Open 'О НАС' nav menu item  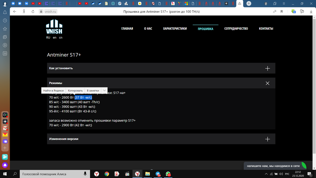(148, 28)
